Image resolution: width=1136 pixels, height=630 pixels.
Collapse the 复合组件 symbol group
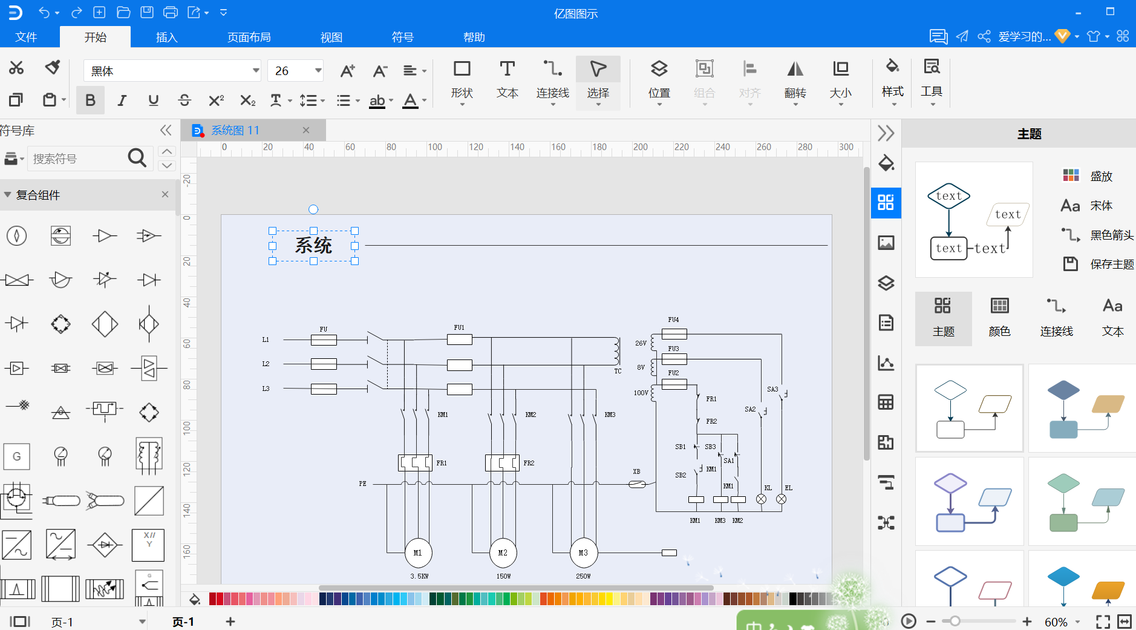pos(8,195)
